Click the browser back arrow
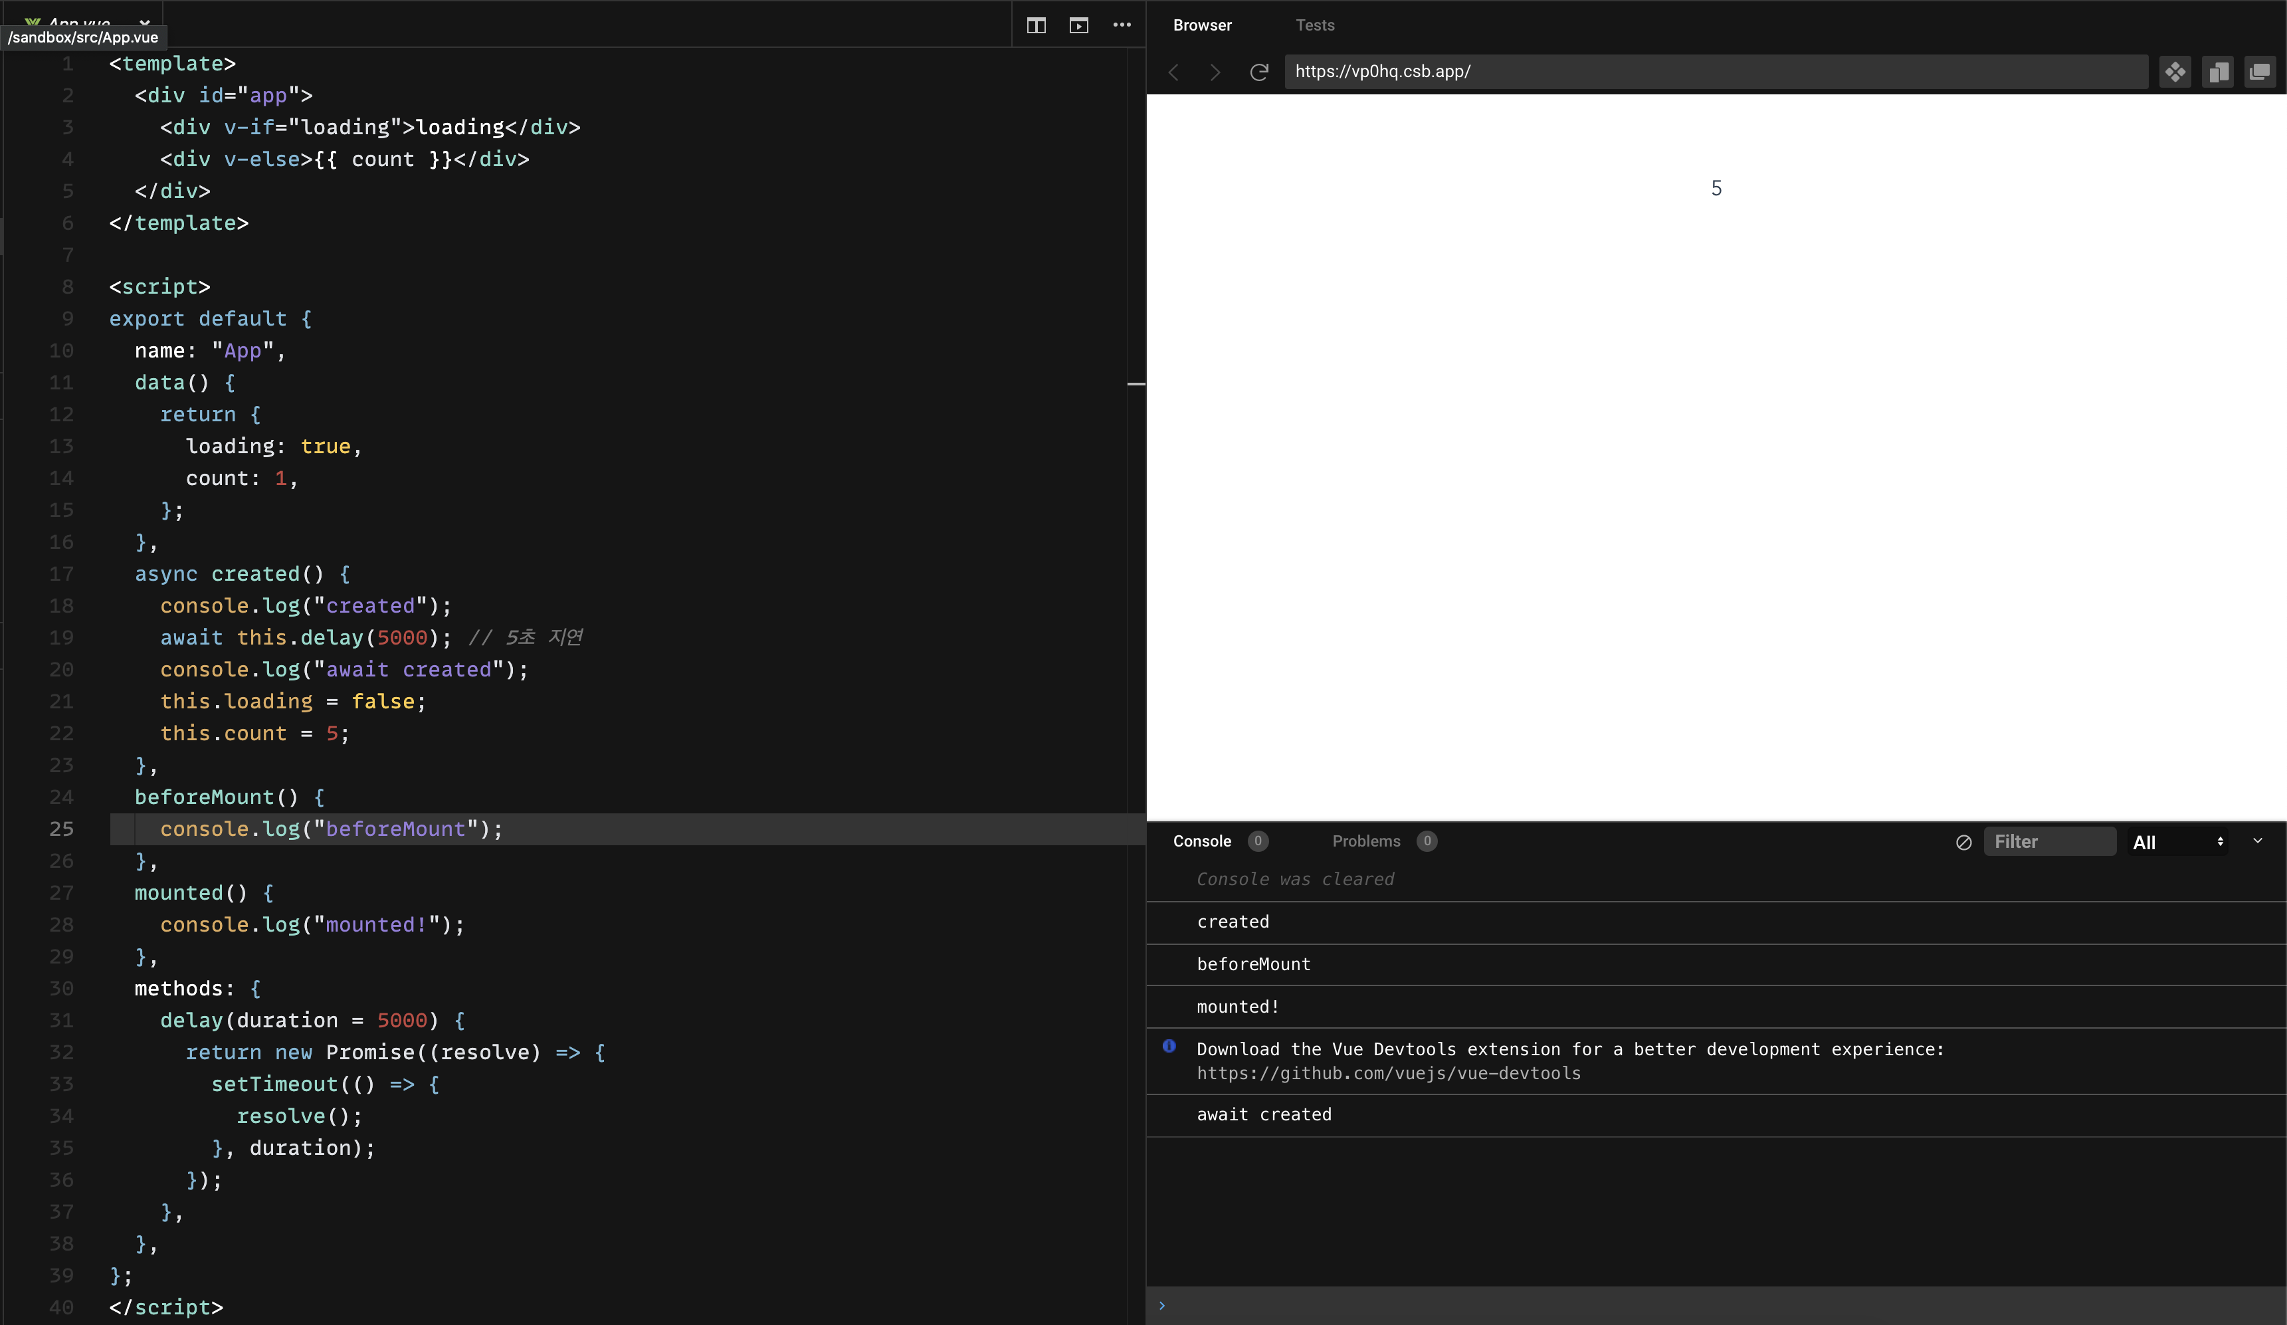 click(x=1173, y=72)
